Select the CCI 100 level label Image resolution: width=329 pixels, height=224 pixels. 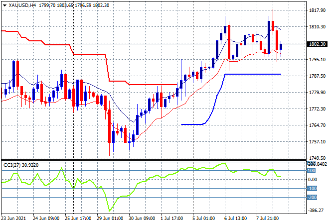point(312,171)
